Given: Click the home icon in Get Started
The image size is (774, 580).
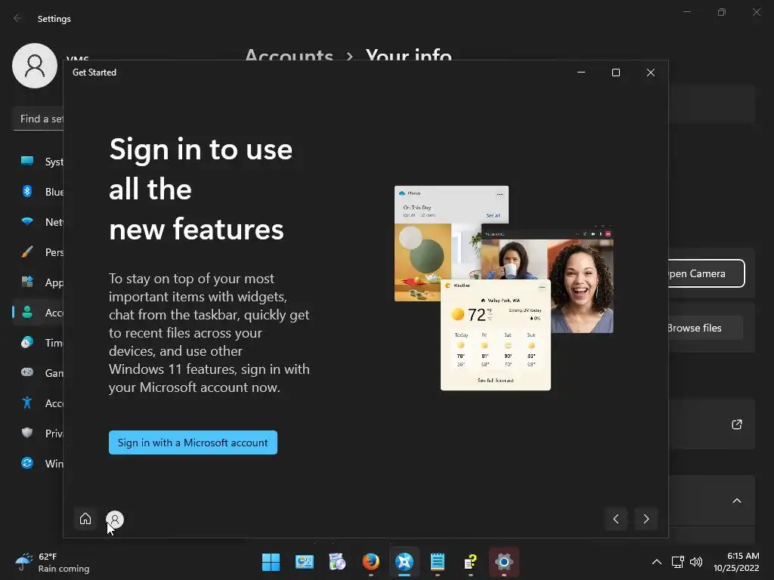Looking at the screenshot, I should coord(85,519).
